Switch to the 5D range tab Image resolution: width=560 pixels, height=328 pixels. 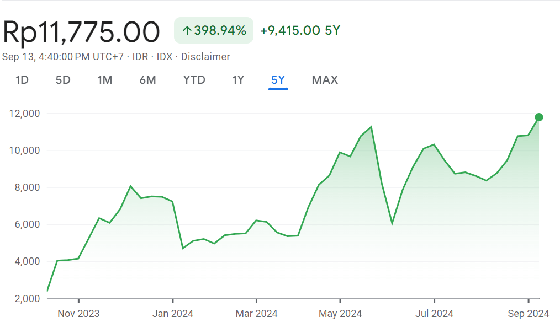coord(63,80)
